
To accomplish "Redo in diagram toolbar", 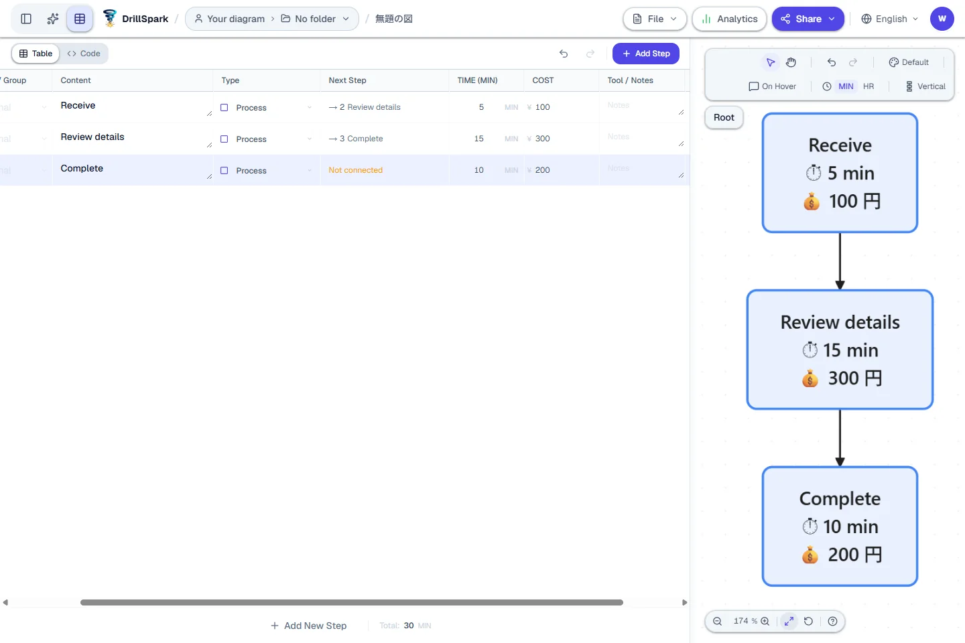I will pos(853,62).
